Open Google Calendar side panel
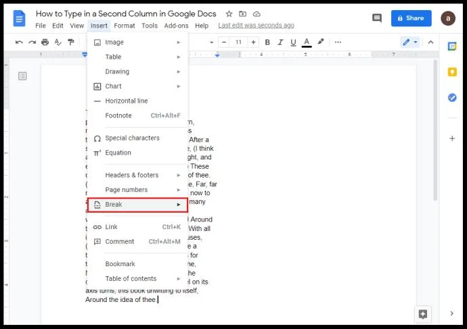 pos(452,47)
